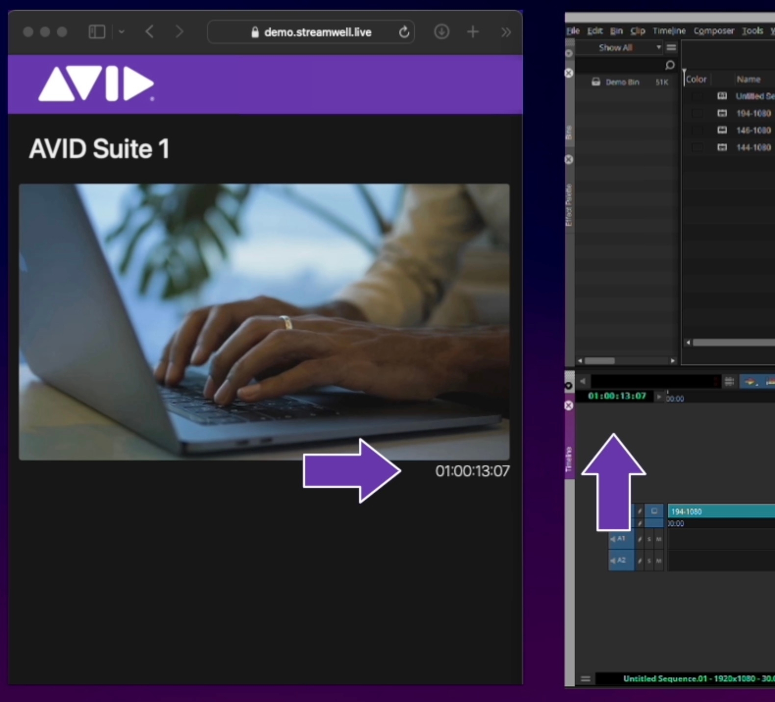The image size is (775, 702).
Task: Expand the Show All dropdown
Action: coord(658,48)
